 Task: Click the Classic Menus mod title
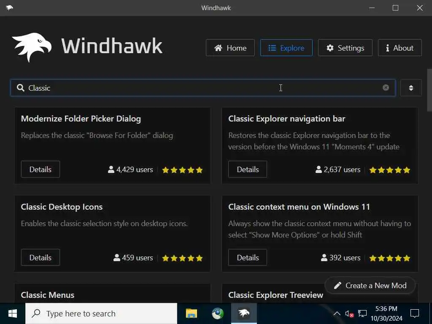[48, 295]
